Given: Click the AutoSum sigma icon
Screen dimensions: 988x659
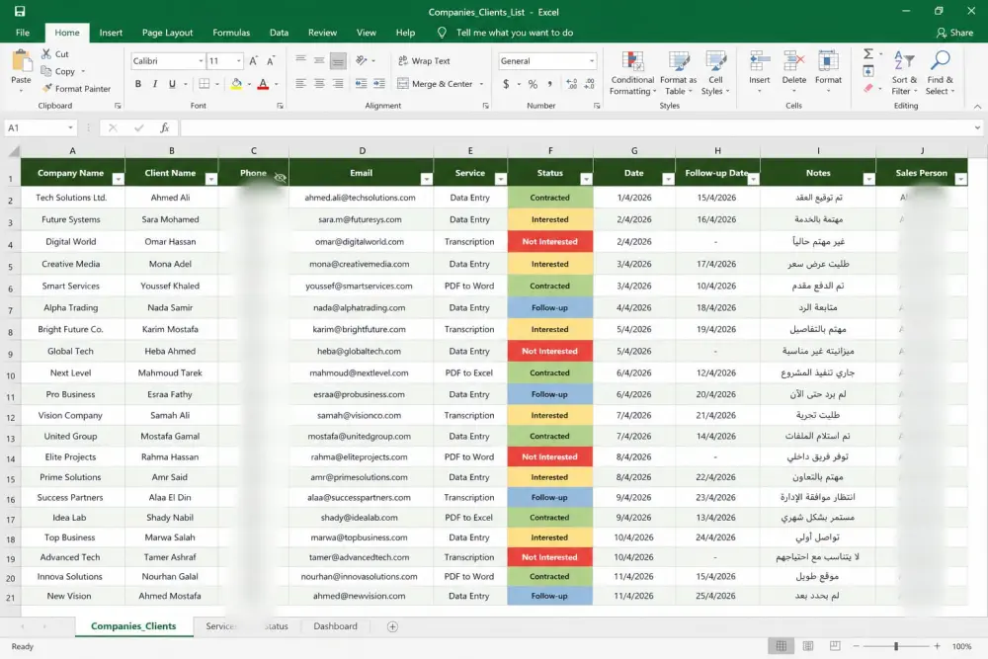Looking at the screenshot, I should (x=868, y=53).
